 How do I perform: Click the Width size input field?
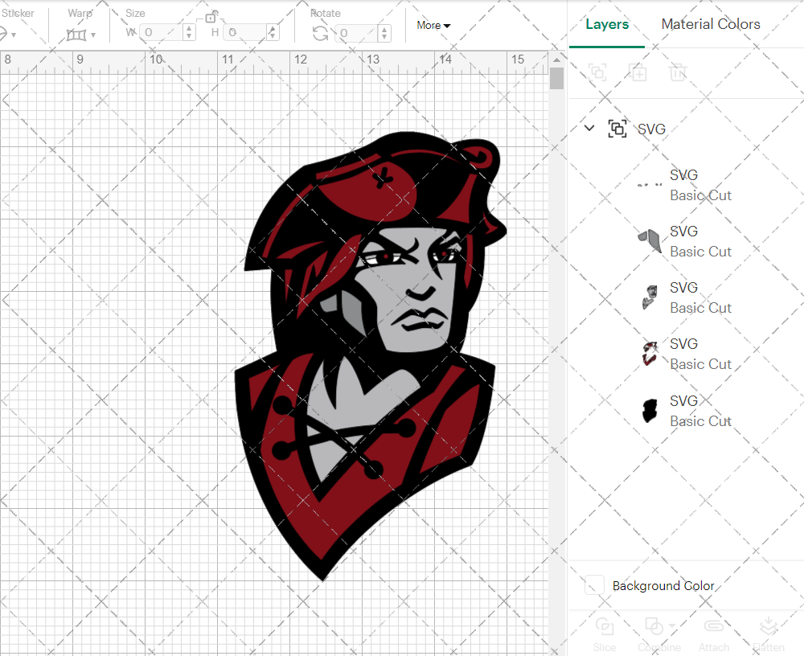point(162,32)
